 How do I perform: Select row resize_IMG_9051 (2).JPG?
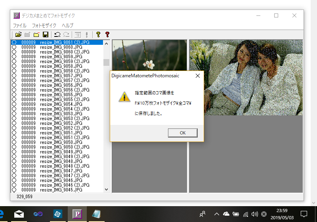click(57, 137)
